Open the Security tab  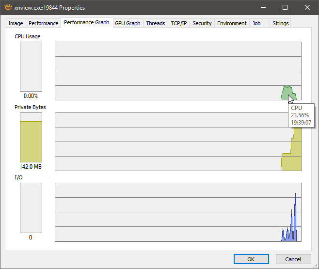[x=202, y=23]
